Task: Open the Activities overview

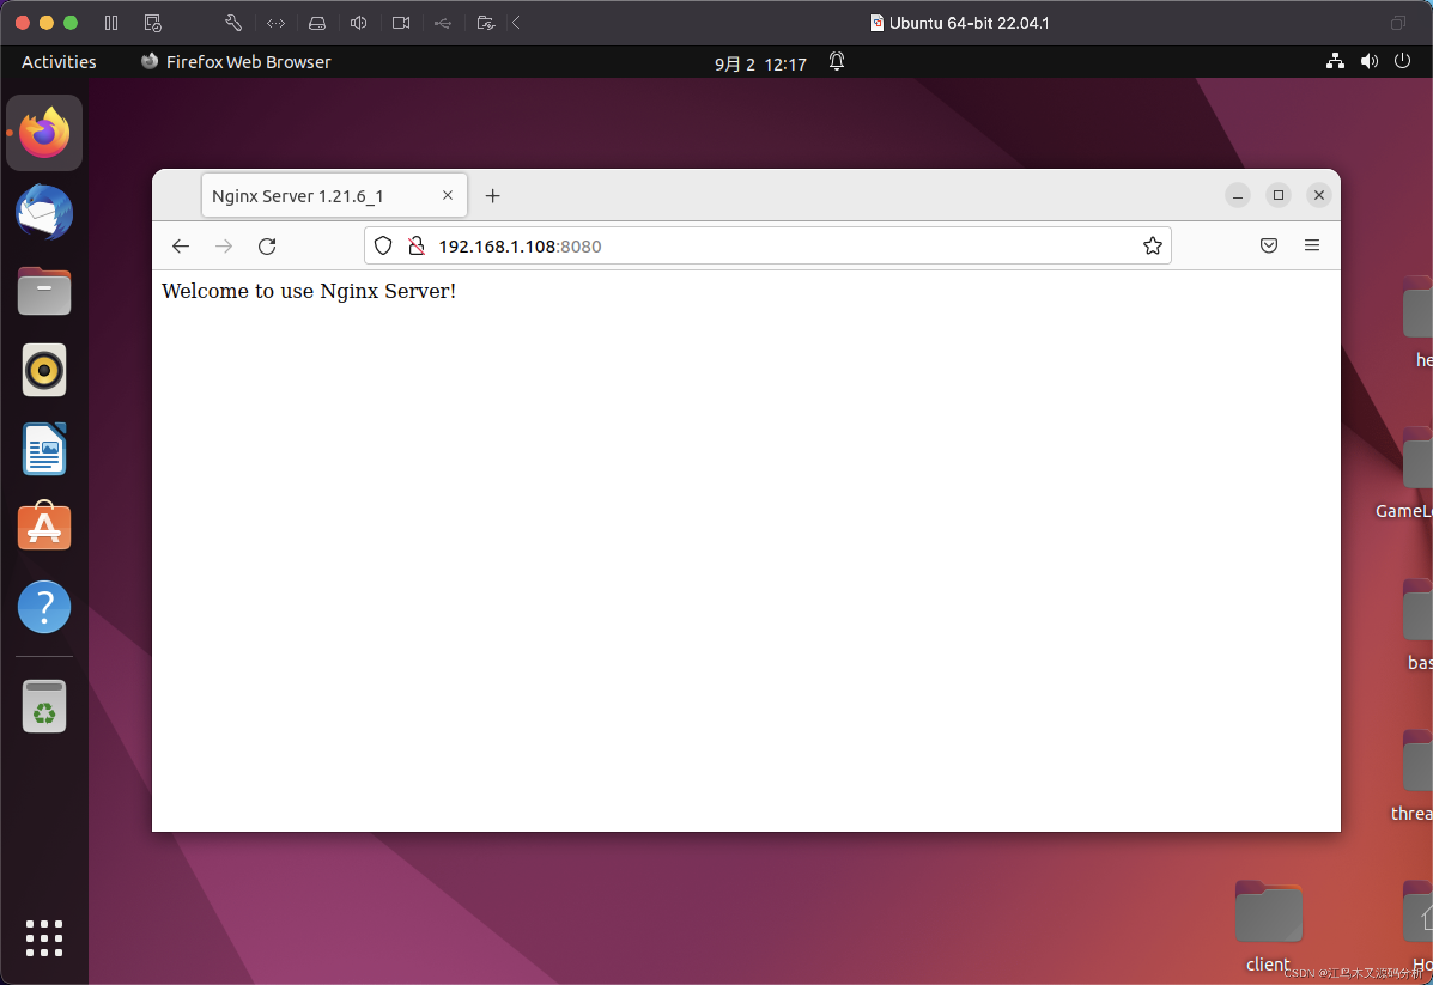Action: (59, 62)
